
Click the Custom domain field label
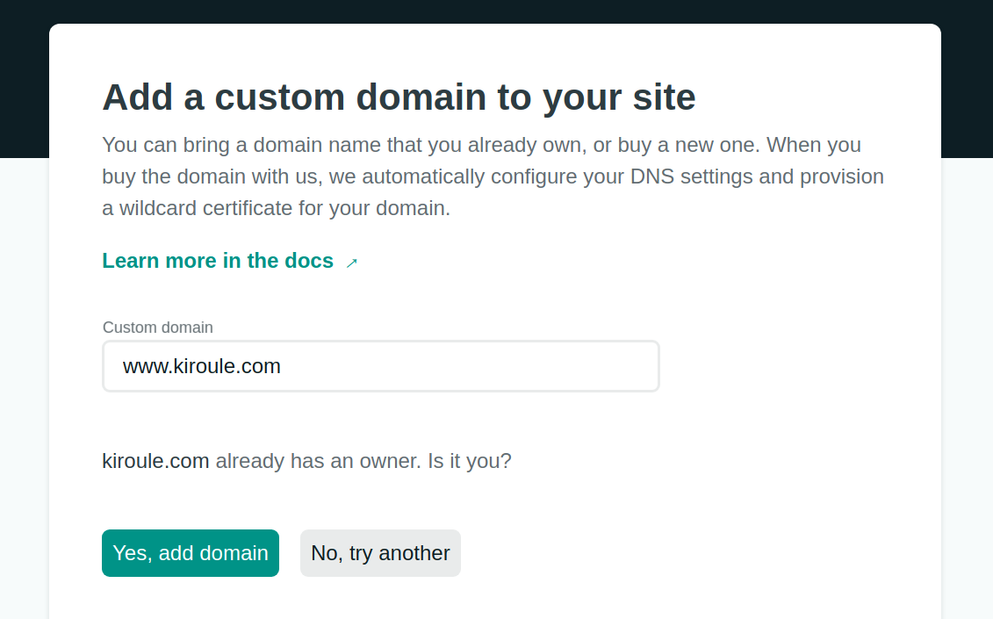(158, 327)
